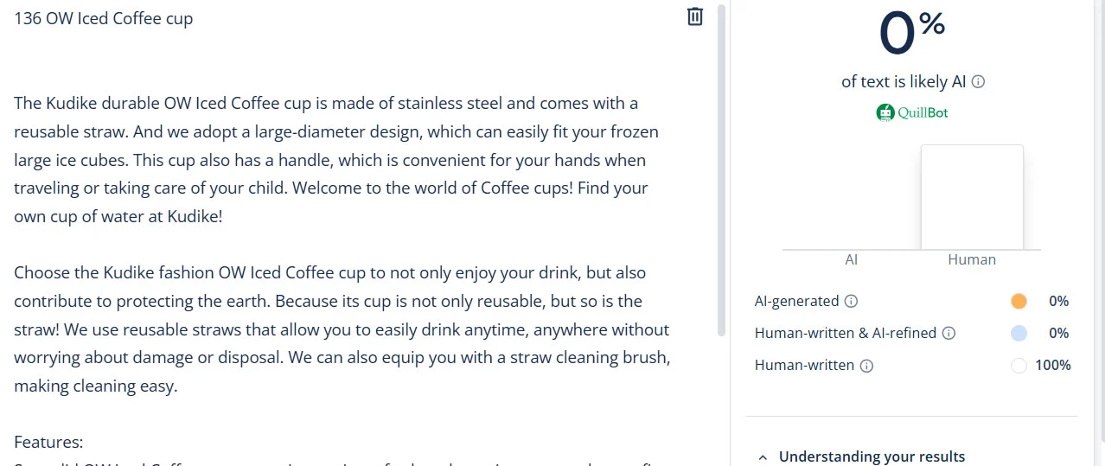Show info for the Human-written row

(866, 366)
